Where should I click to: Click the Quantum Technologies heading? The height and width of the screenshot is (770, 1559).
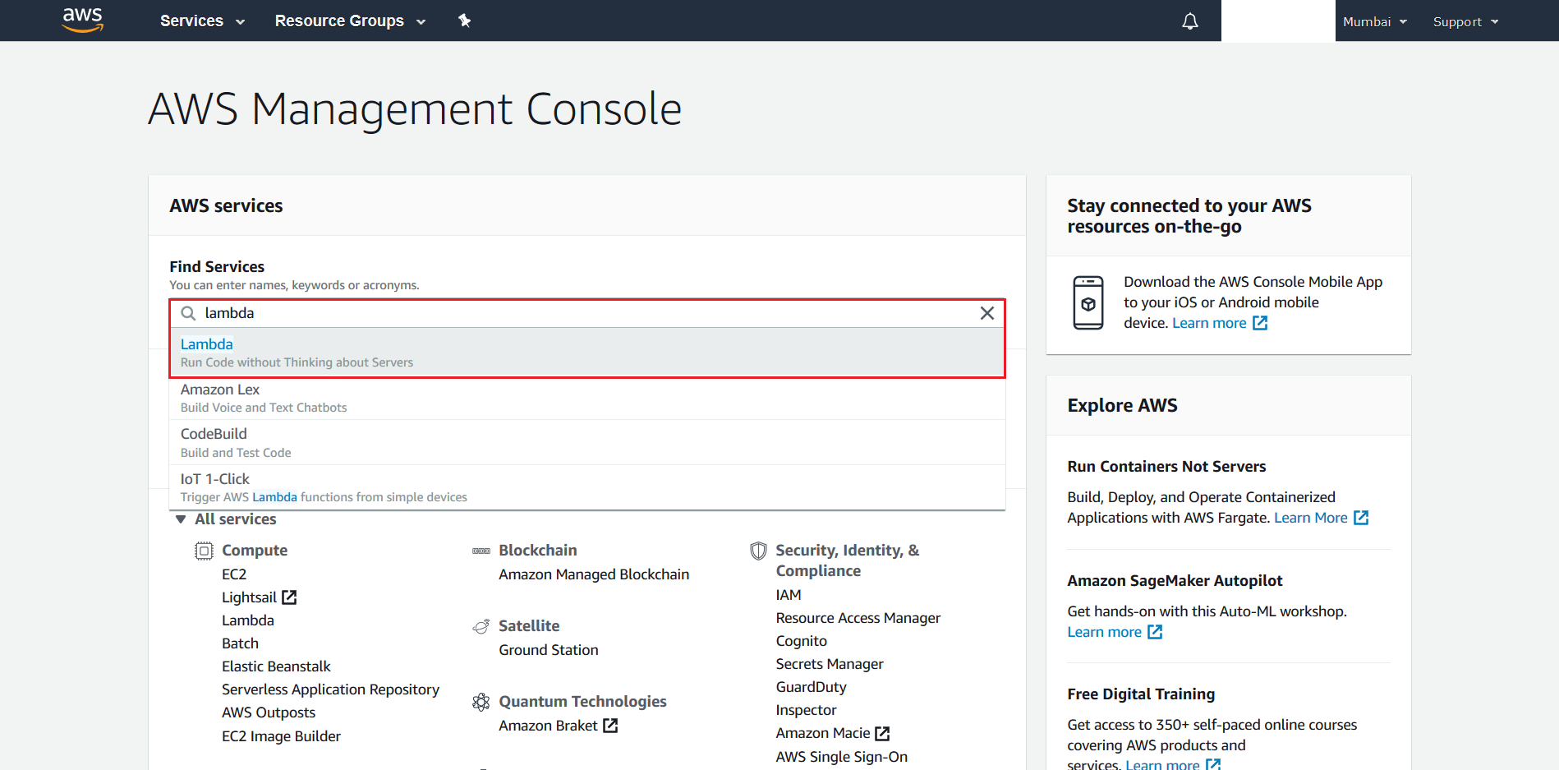click(582, 702)
